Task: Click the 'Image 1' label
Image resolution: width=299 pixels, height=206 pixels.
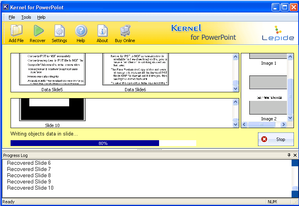Action: (269, 63)
